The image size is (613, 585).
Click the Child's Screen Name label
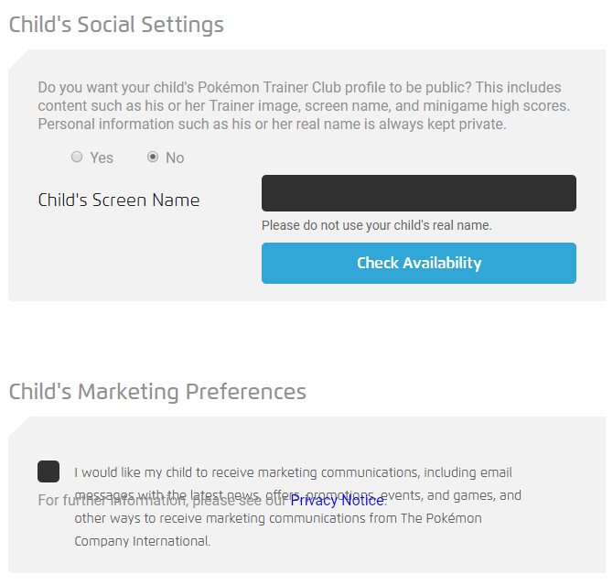point(119,200)
